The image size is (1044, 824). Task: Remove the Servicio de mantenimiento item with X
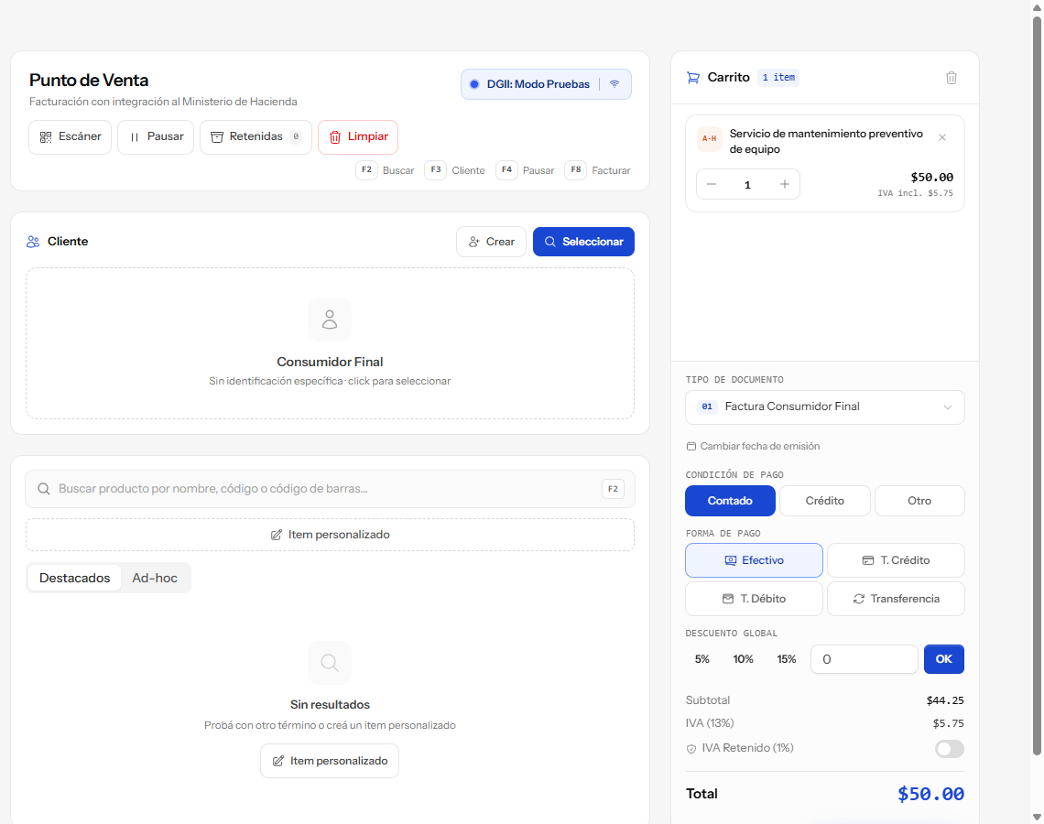pos(942,137)
